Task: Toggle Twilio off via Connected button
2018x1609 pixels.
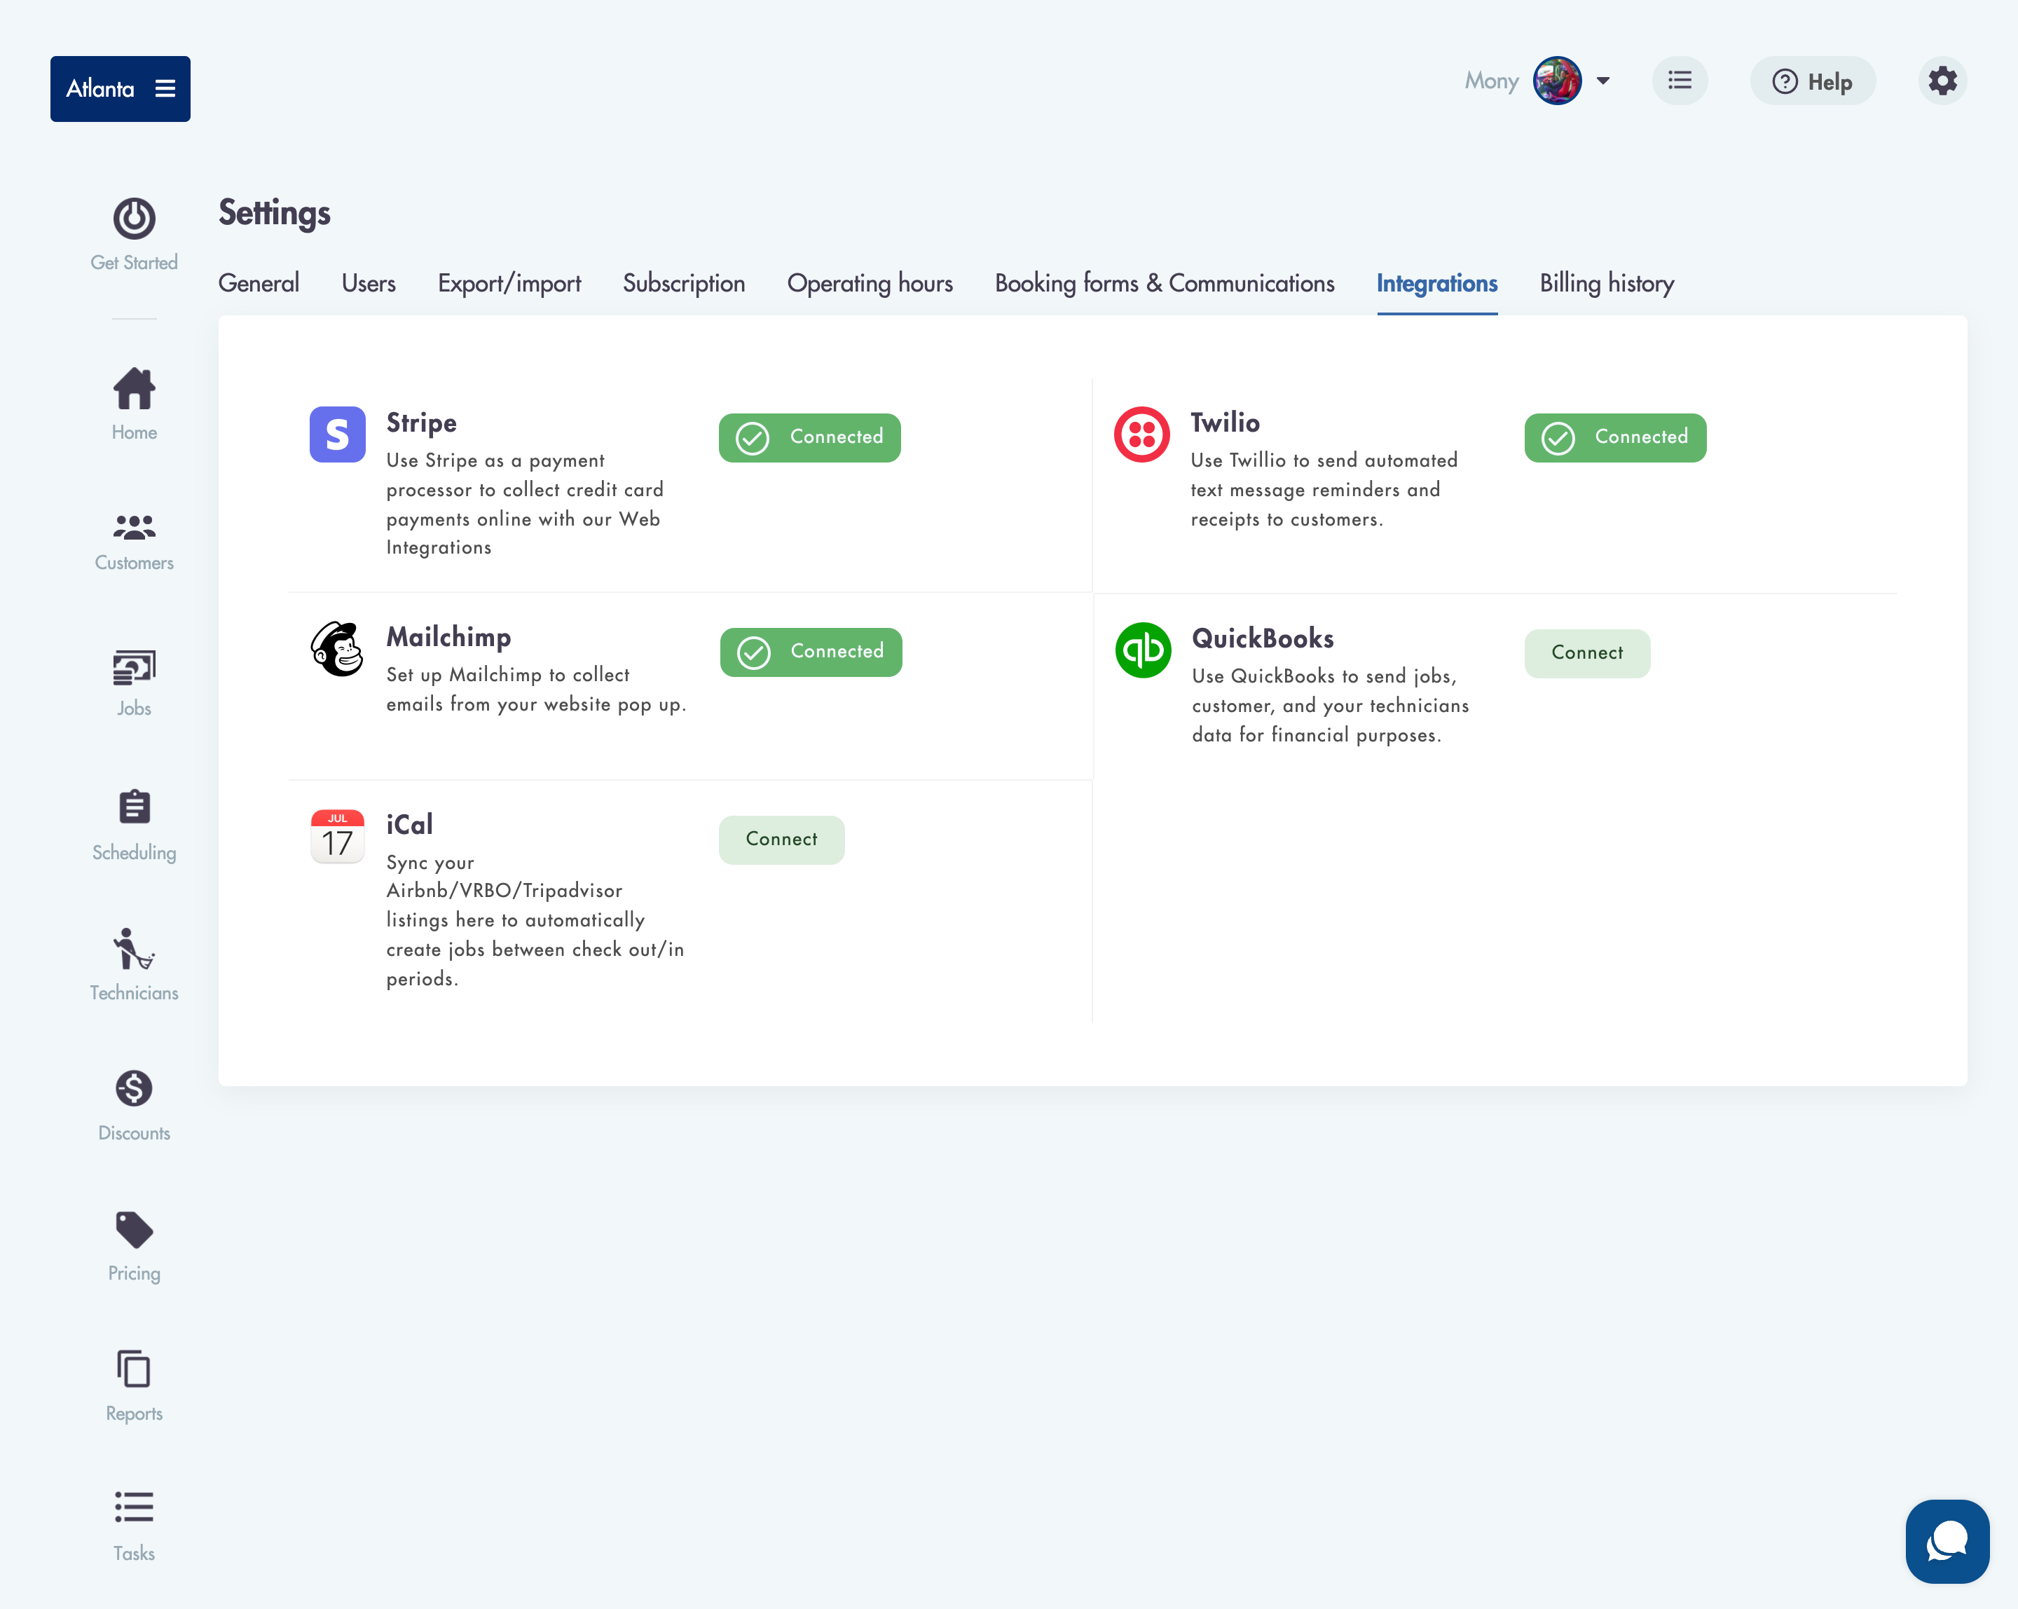Action: (1614, 437)
